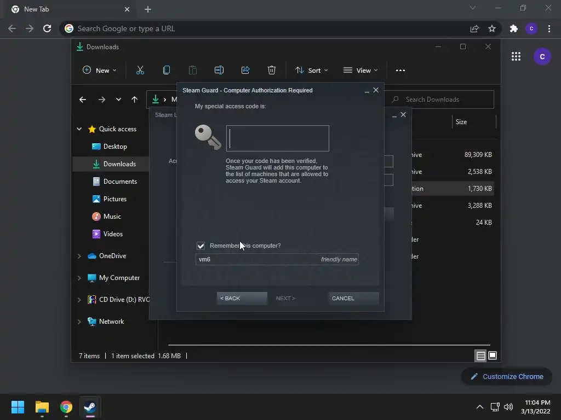The image size is (561, 420).
Task: Click the Customize Chrome button
Action: [x=507, y=376]
